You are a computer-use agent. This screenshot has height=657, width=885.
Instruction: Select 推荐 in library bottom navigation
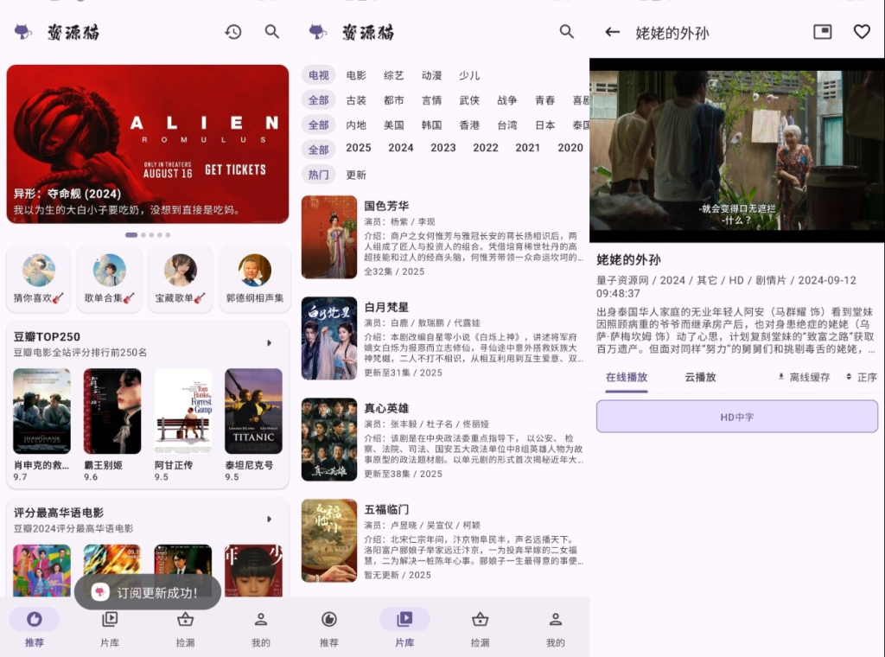[329, 628]
